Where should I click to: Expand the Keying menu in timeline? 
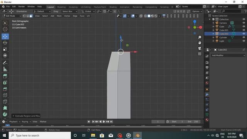[x=26, y=122]
